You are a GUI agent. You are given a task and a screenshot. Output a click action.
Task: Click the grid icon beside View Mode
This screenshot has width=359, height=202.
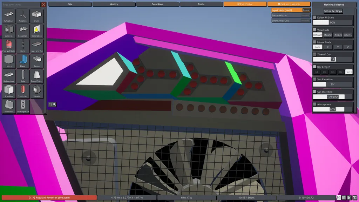(314, 30)
